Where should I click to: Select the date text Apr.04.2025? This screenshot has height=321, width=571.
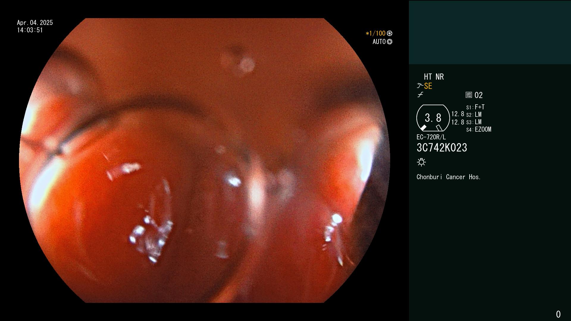coord(35,23)
